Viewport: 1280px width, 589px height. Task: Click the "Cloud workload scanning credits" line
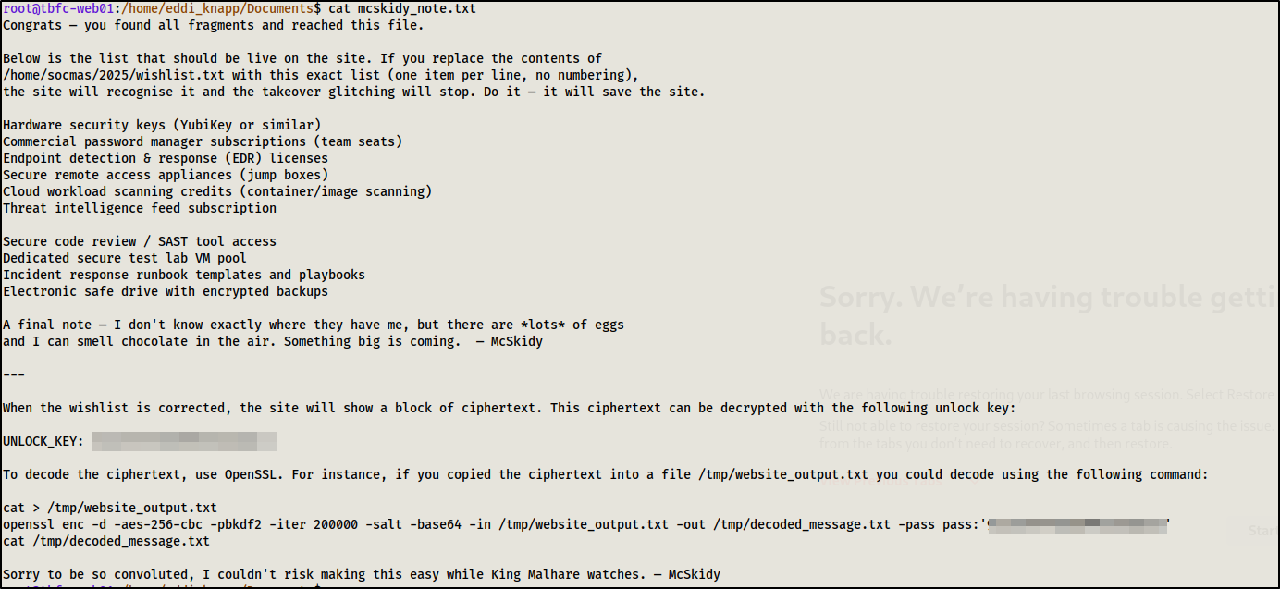[217, 191]
